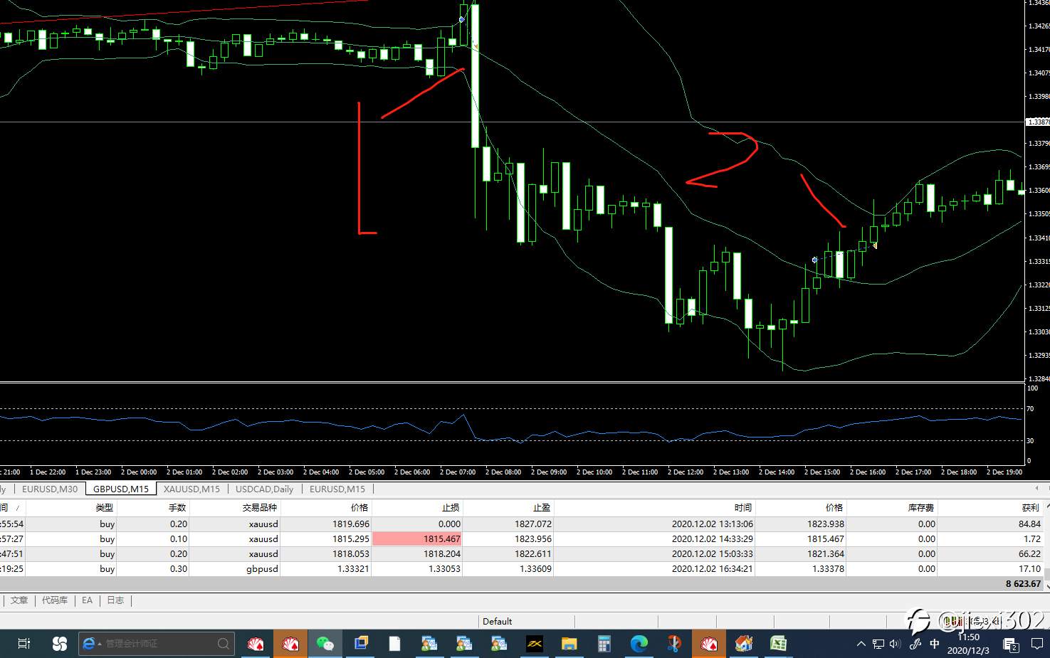1050x658 pixels.
Task: Click the highlighted 1815.467 stop-loss cell
Action: [x=417, y=539]
